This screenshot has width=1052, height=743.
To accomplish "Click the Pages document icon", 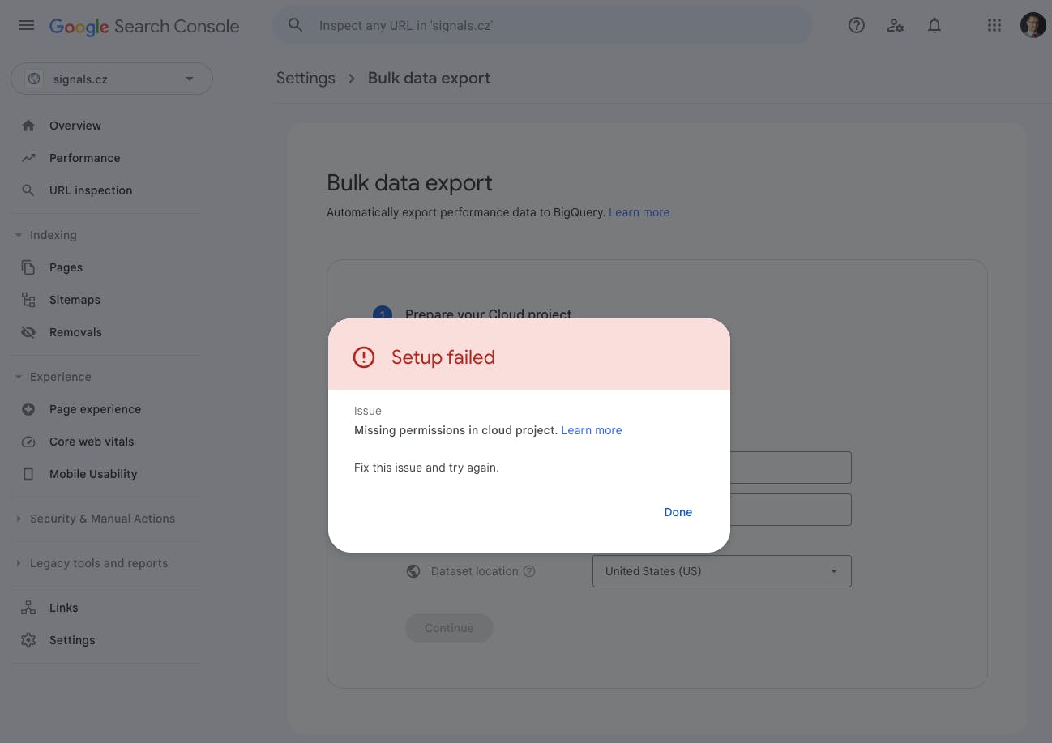I will [28, 267].
